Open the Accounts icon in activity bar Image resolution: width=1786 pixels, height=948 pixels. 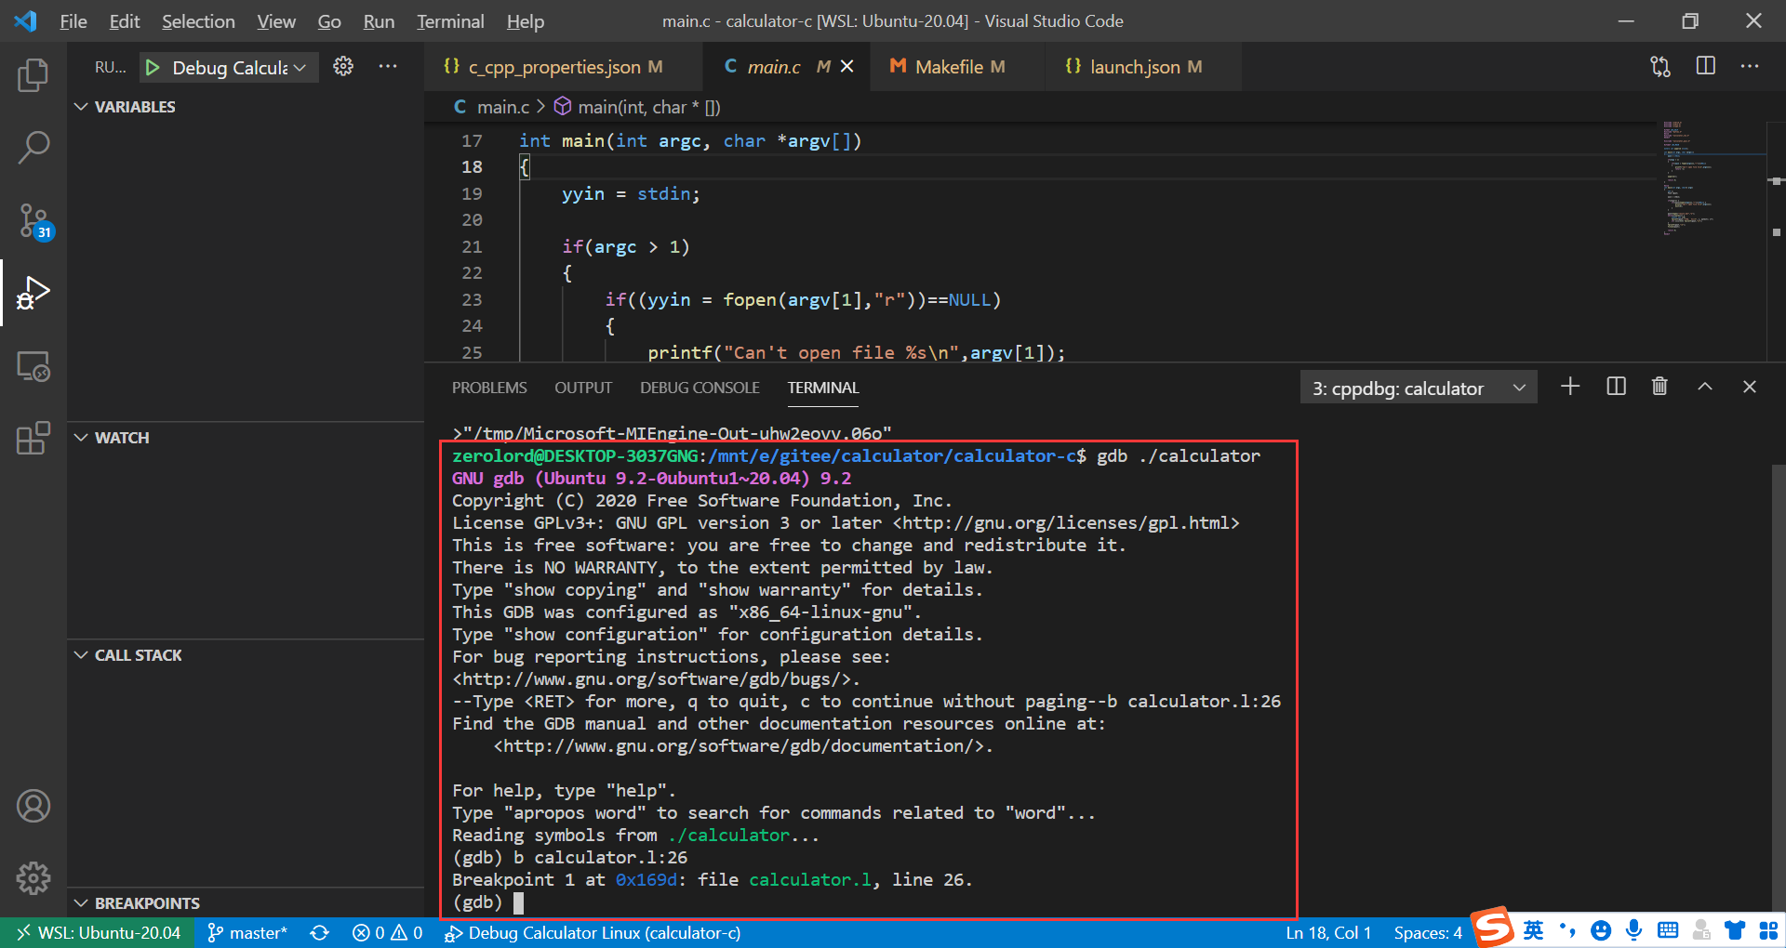click(33, 806)
